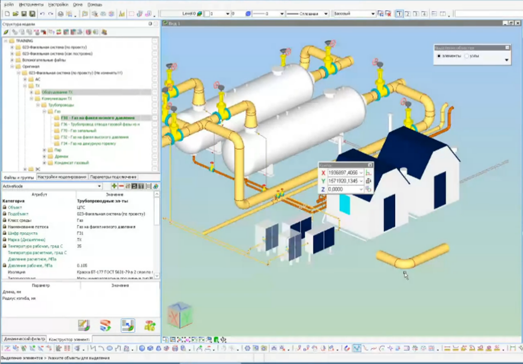Select the 'элементы' radio button
The height and width of the screenshot is (364, 523).
(439, 56)
